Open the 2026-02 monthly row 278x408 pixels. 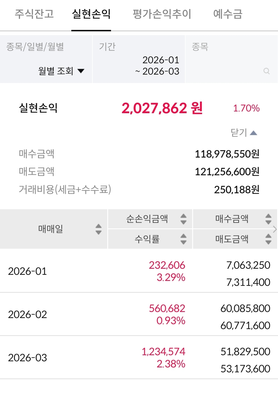[28, 314]
